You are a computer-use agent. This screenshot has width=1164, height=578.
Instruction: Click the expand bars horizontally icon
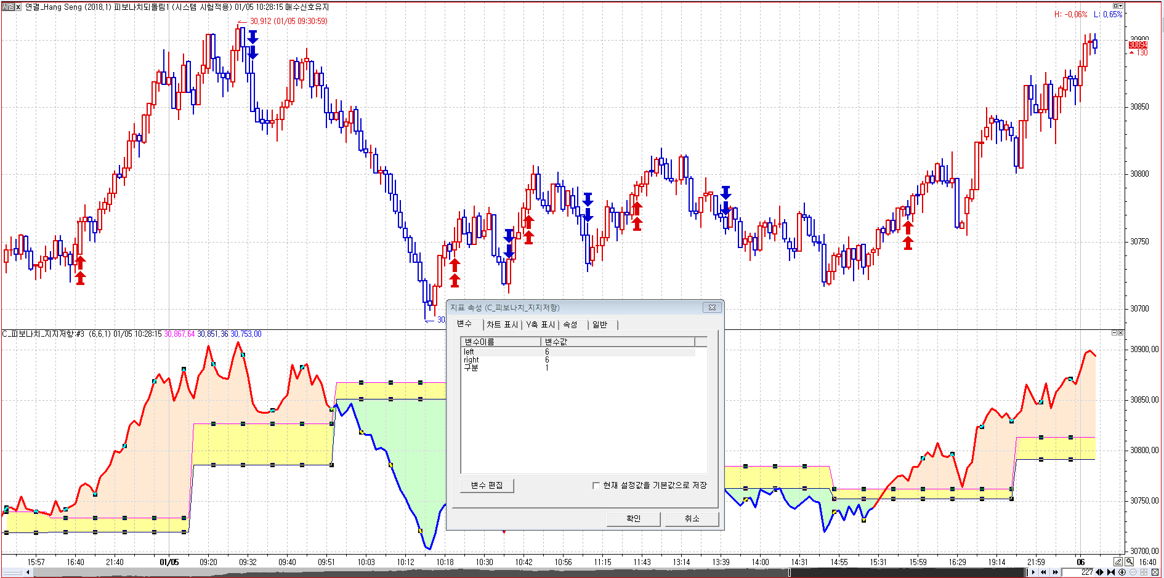coord(1100,572)
